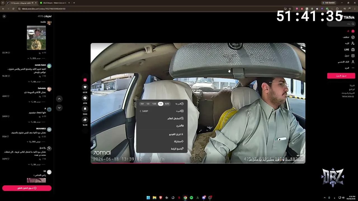
Task: Click the TikTok logo
Action: (348, 17)
